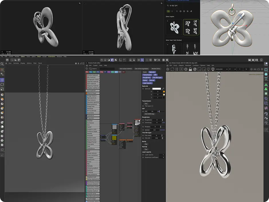Click the Live Viewer refresh arrows icon

tap(172, 69)
